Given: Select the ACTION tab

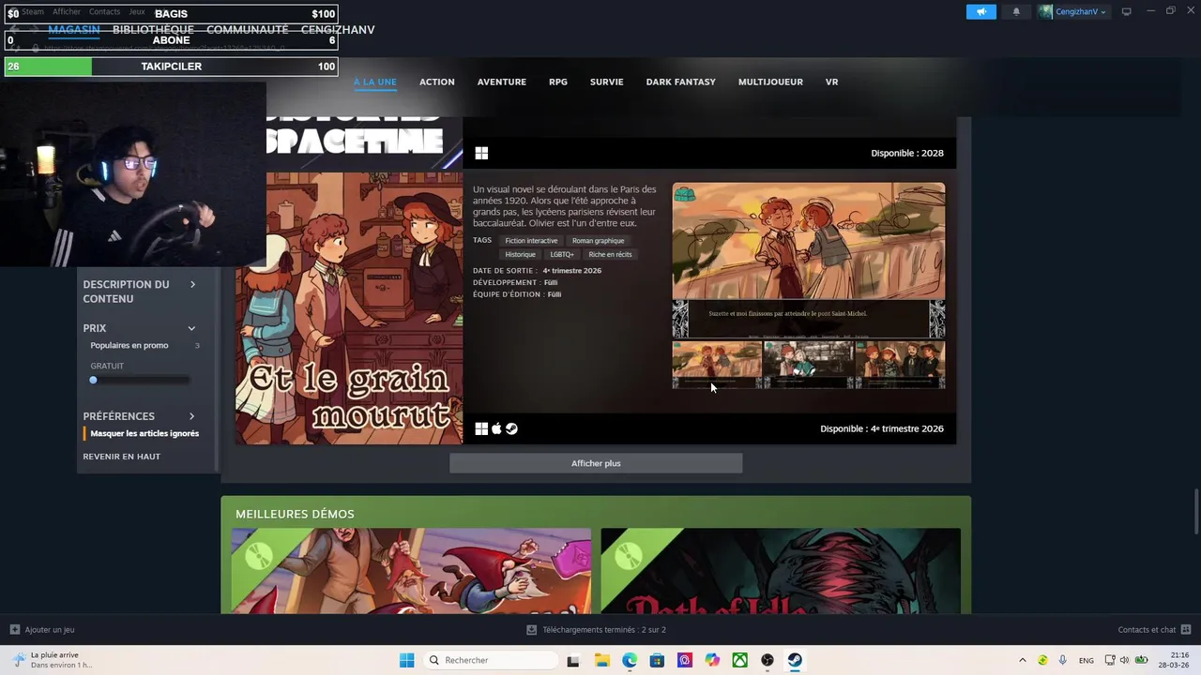Looking at the screenshot, I should (x=436, y=82).
